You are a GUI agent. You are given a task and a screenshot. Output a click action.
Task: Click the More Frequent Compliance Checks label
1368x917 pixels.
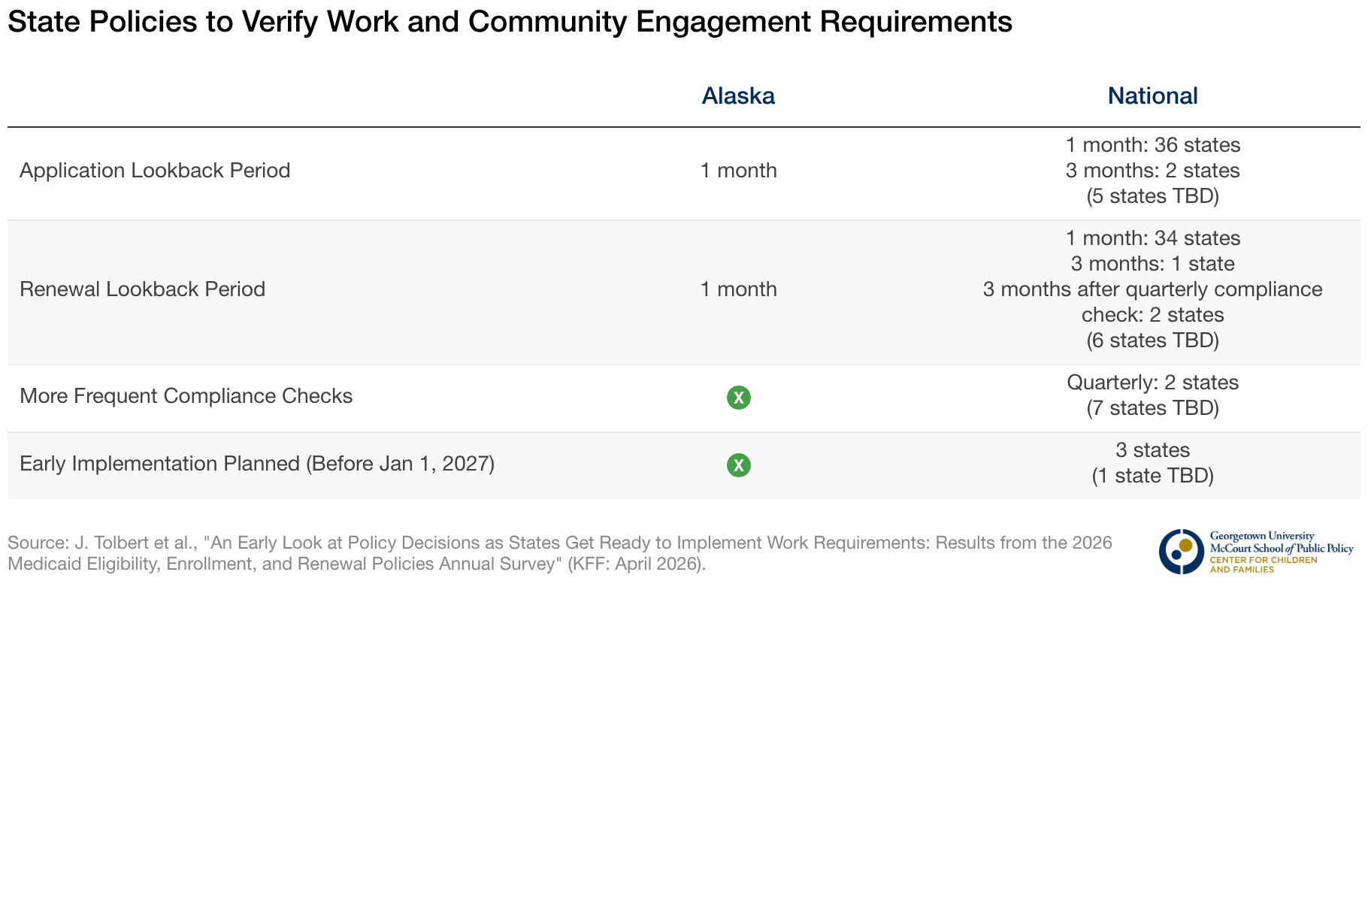point(186,396)
